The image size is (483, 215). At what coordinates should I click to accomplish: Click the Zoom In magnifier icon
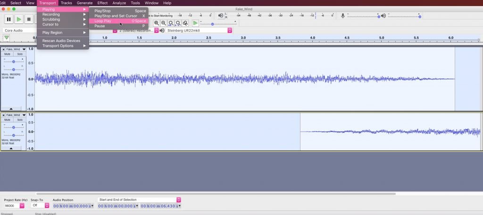tap(157, 23)
